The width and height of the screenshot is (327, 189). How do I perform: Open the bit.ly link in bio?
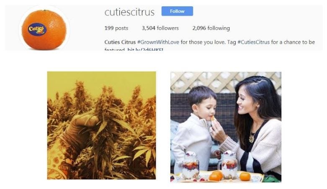[x=145, y=49]
